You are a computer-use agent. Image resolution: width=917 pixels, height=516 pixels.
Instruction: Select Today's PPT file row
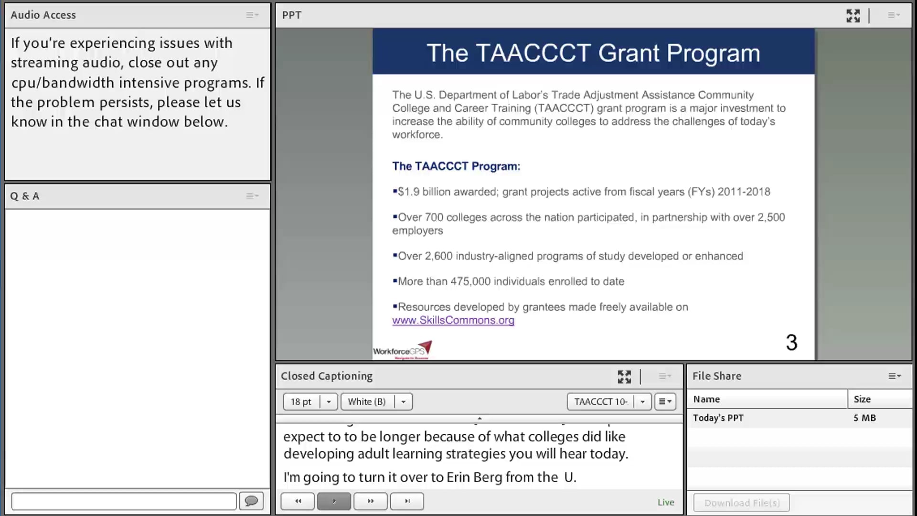(x=800, y=418)
